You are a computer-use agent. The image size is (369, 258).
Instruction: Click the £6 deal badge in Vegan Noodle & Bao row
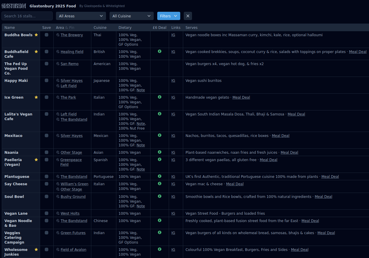tap(160, 220)
